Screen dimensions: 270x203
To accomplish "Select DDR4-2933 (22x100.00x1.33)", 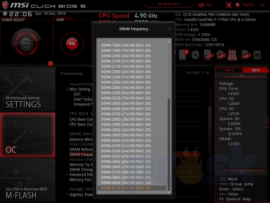I will (x=132, y=130).
